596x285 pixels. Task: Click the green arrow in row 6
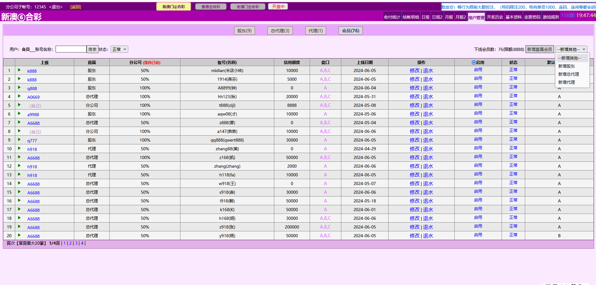tap(19, 114)
